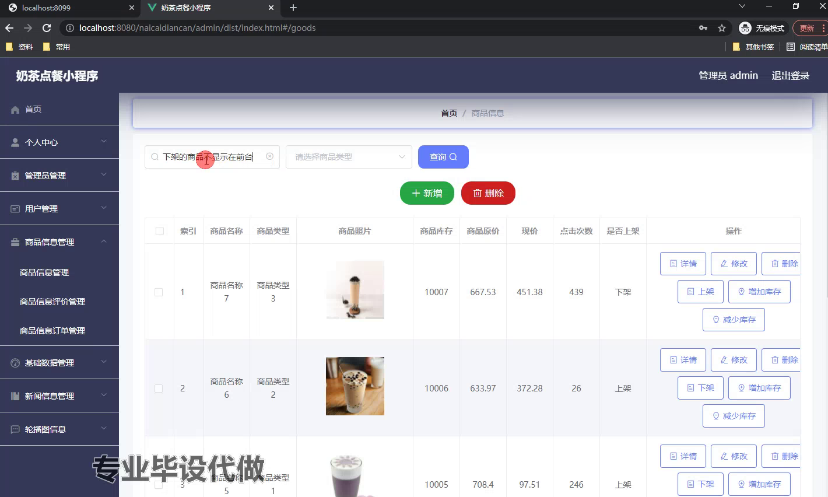The image size is (828, 497).
Task: Open the tab search chevron in title bar
Action: [x=742, y=6]
